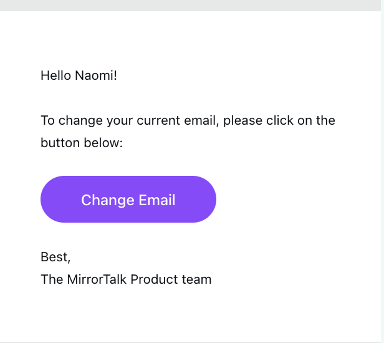Click the word "team" in signature

point(199,279)
